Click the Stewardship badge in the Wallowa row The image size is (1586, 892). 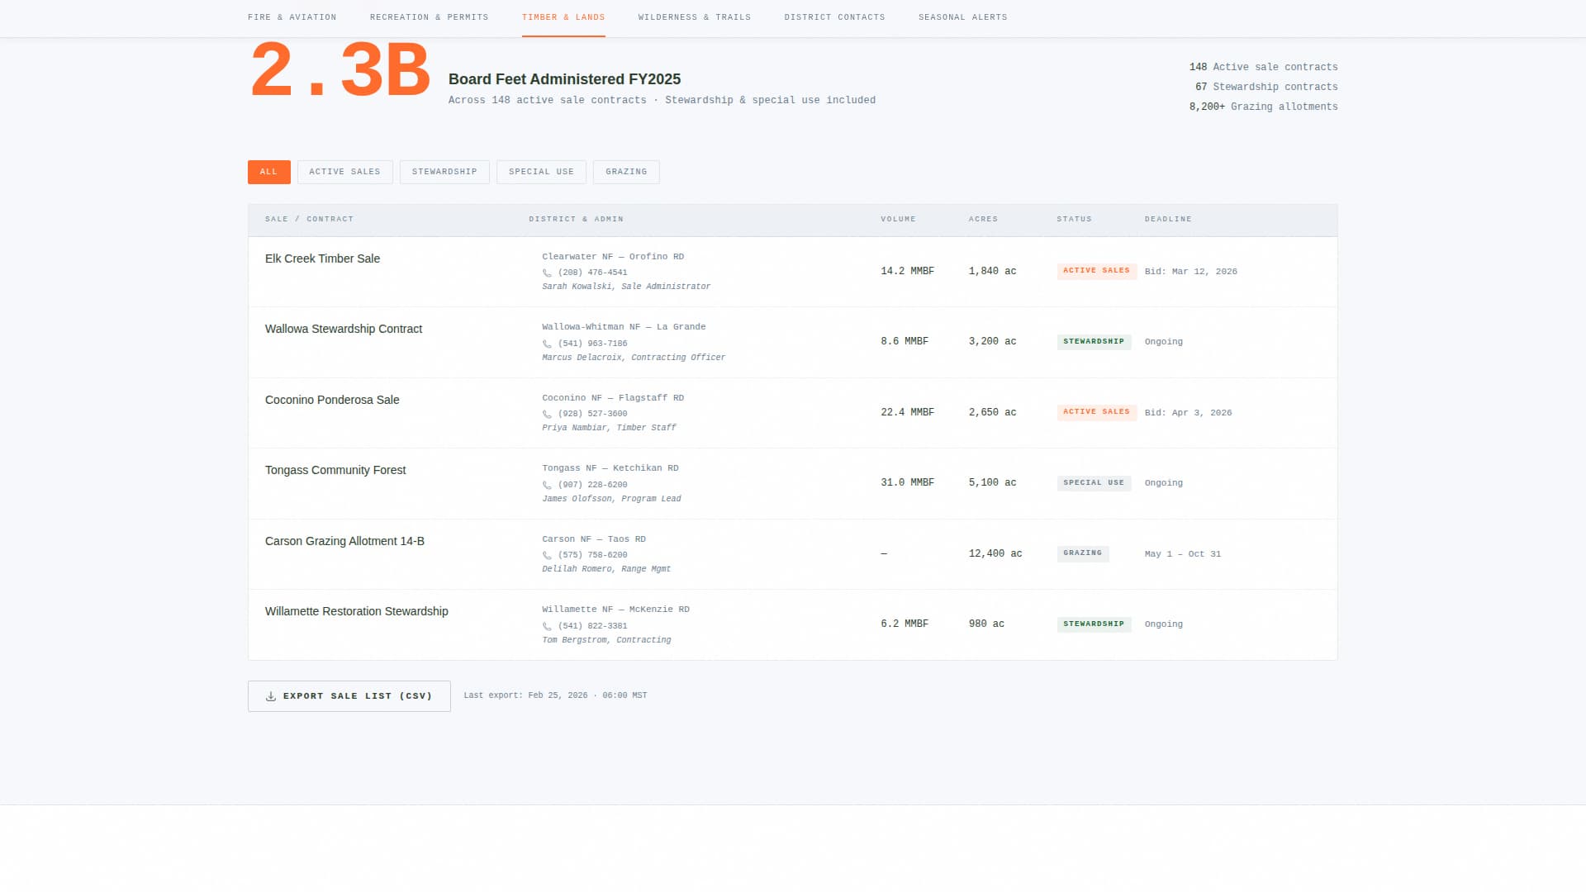click(x=1094, y=342)
